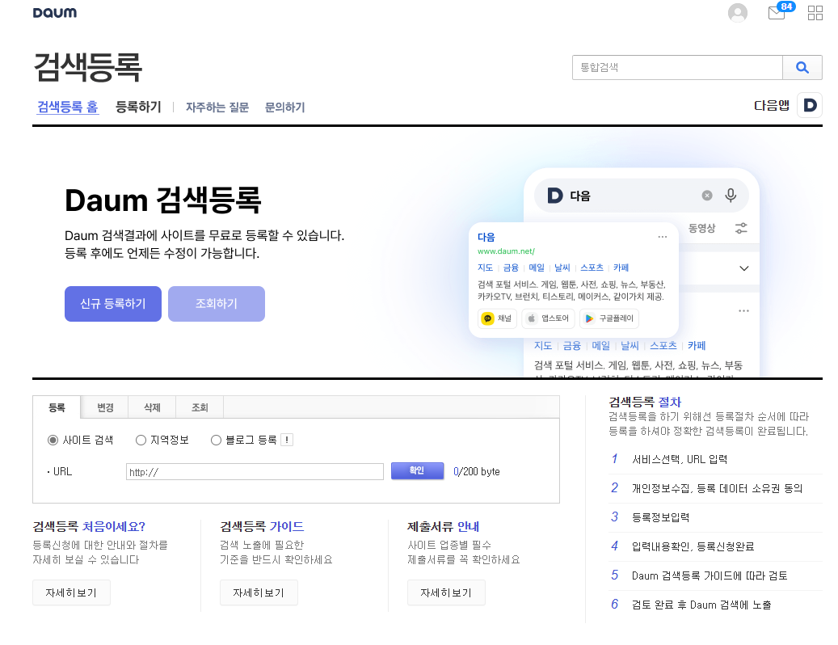Select the 블로그 등록 radio button
This screenshot has height=645, width=838.
coord(216,440)
